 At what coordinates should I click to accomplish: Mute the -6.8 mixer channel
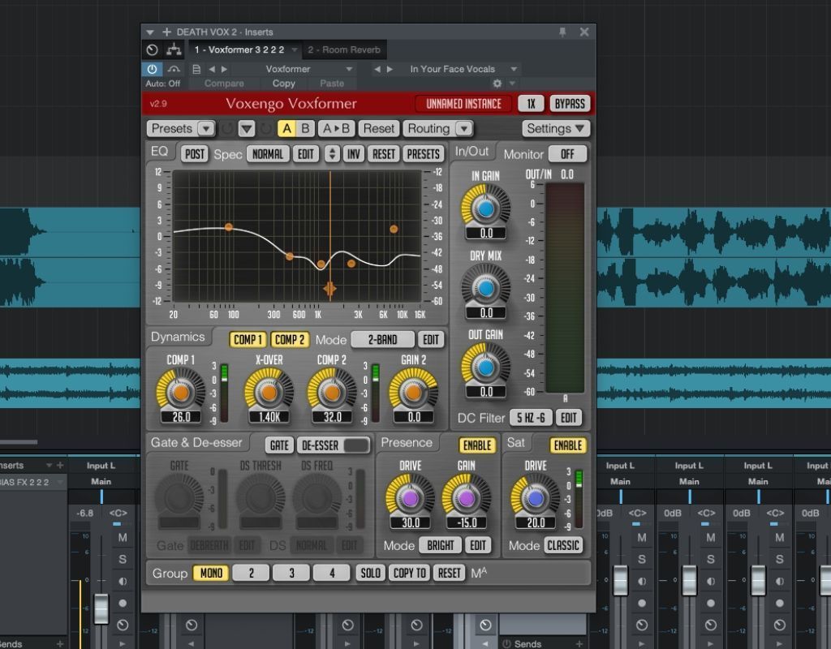123,537
